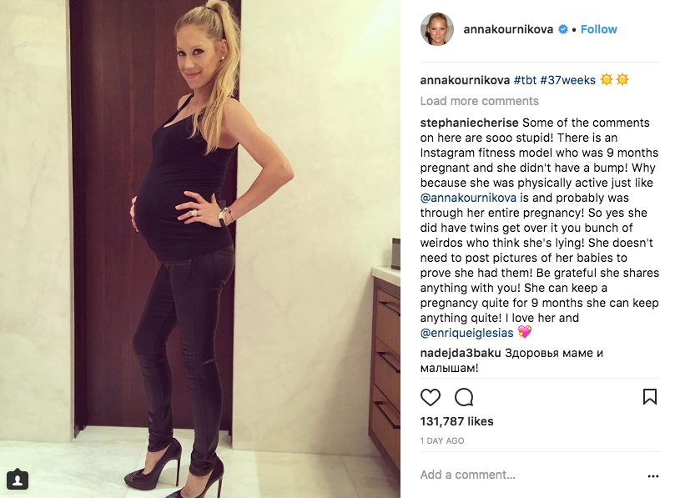Open annakournikova username in header
Viewport: 680px width, 498px height.
[508, 29]
